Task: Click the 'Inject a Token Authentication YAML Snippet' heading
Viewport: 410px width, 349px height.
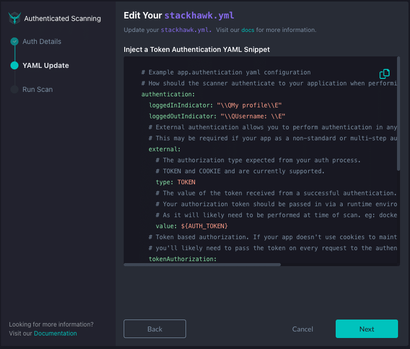Action: click(197, 49)
